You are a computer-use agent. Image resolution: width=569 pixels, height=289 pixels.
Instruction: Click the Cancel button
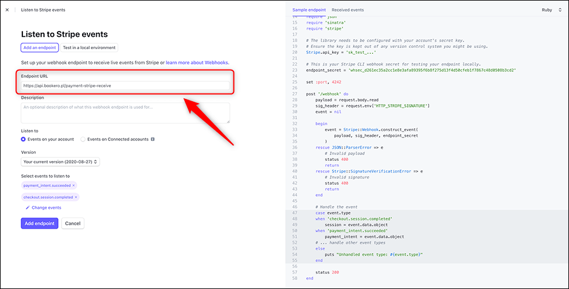(x=73, y=223)
